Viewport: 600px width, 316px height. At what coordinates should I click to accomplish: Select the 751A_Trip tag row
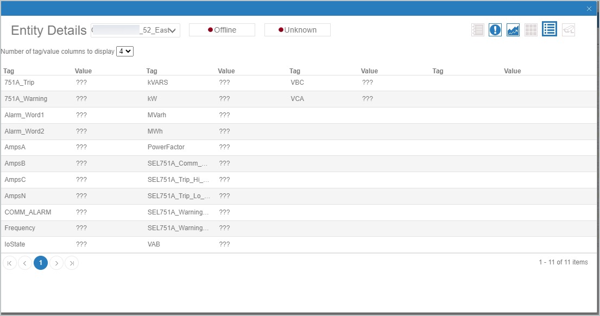pyautogui.click(x=20, y=83)
